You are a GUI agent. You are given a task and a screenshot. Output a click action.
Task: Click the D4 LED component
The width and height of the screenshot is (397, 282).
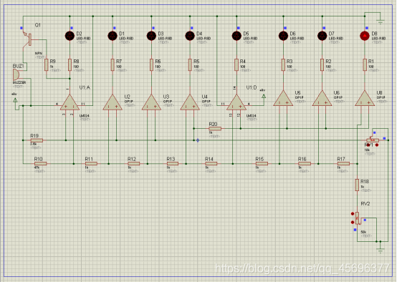click(190, 36)
